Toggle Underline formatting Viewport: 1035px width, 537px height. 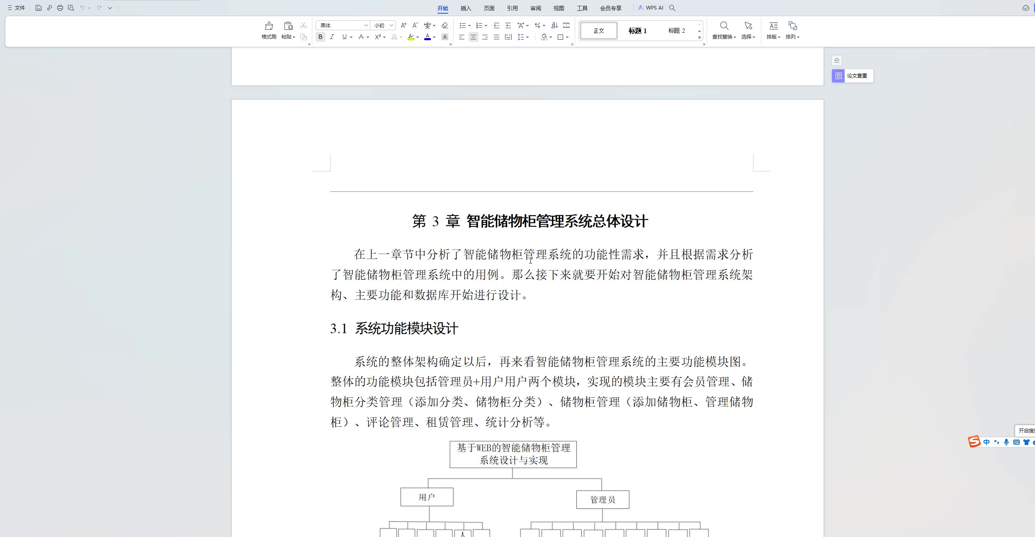pos(344,37)
